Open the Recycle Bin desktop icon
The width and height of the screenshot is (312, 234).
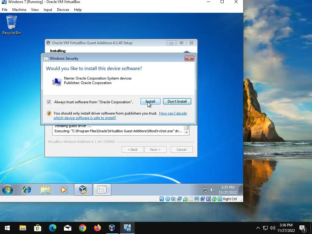[x=11, y=25]
